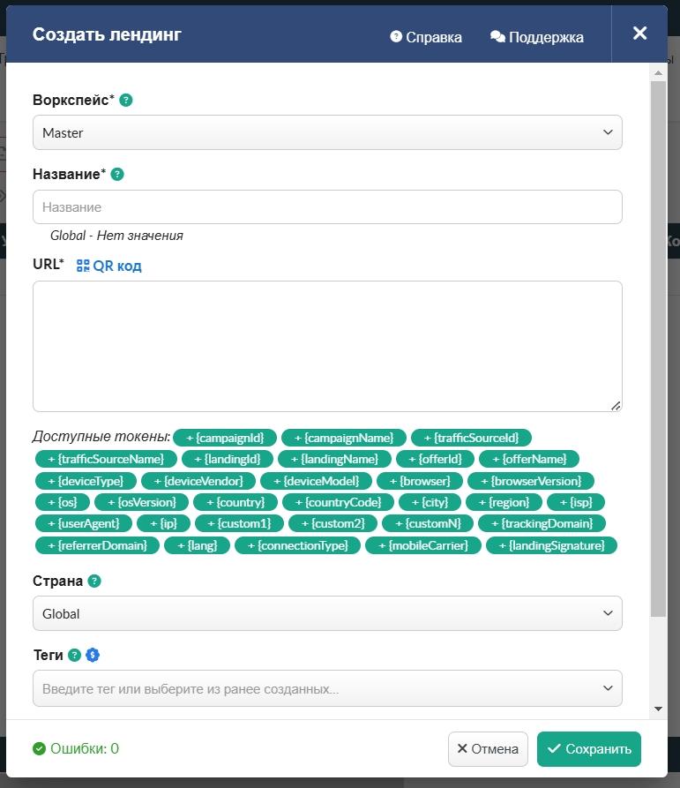Click the Отмена button
This screenshot has width=680, height=788.
tap(488, 749)
